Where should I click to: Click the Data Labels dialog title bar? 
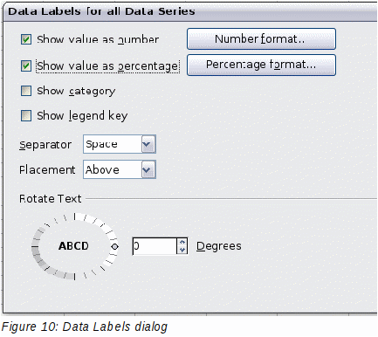point(190,11)
